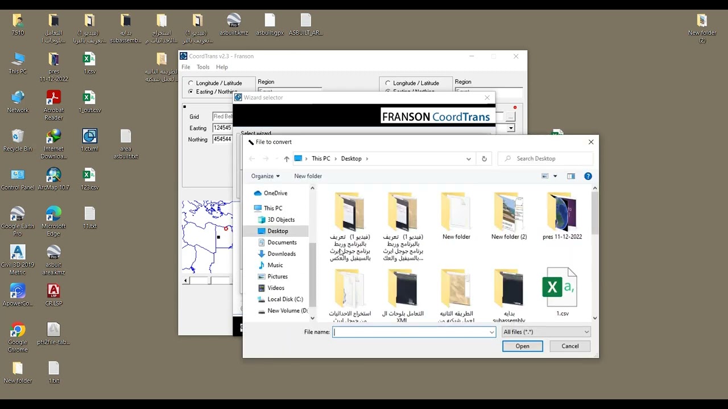Screen dimensions: 728x409
Task: Select the 123.csv desktop file
Action: pyautogui.click(x=89, y=179)
